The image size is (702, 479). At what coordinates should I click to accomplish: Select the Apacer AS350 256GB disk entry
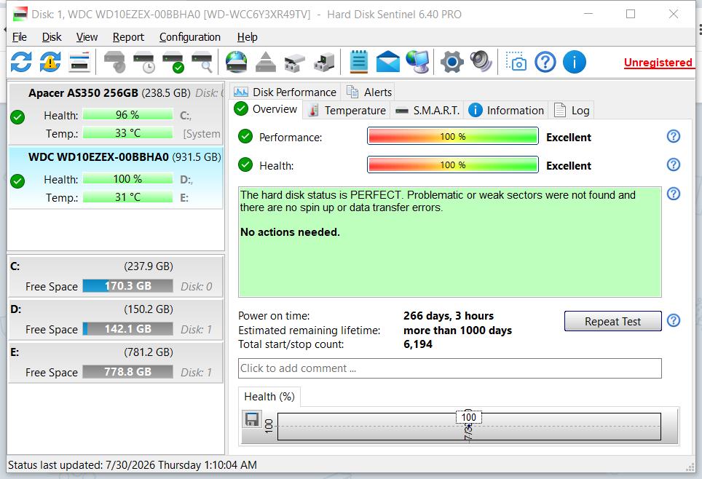click(116, 113)
